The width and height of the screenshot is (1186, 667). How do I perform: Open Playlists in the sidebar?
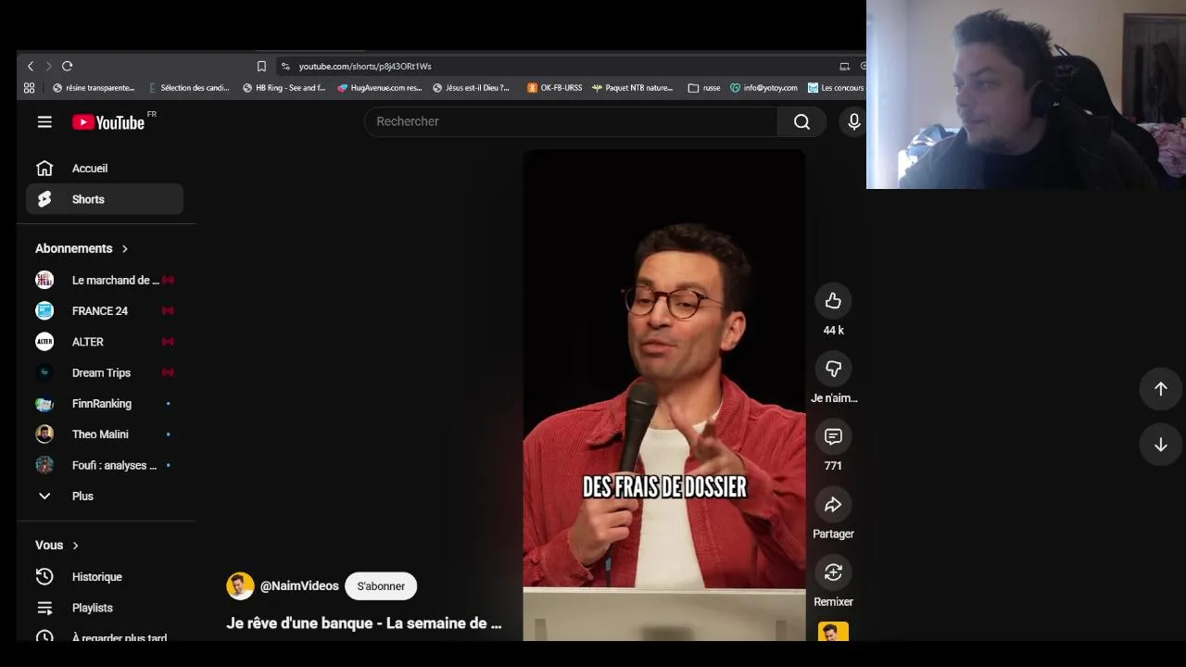tap(105, 608)
